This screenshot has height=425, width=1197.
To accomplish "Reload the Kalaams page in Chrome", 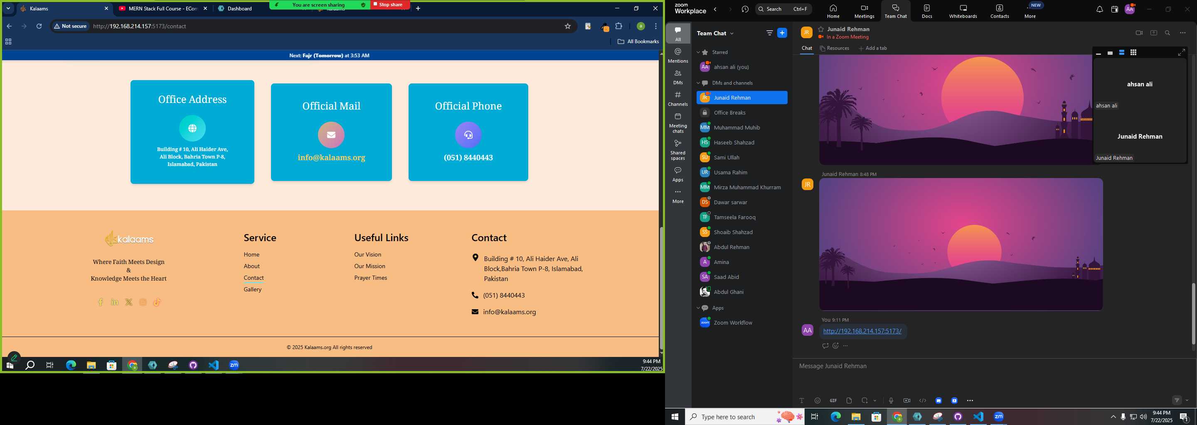I will point(39,27).
